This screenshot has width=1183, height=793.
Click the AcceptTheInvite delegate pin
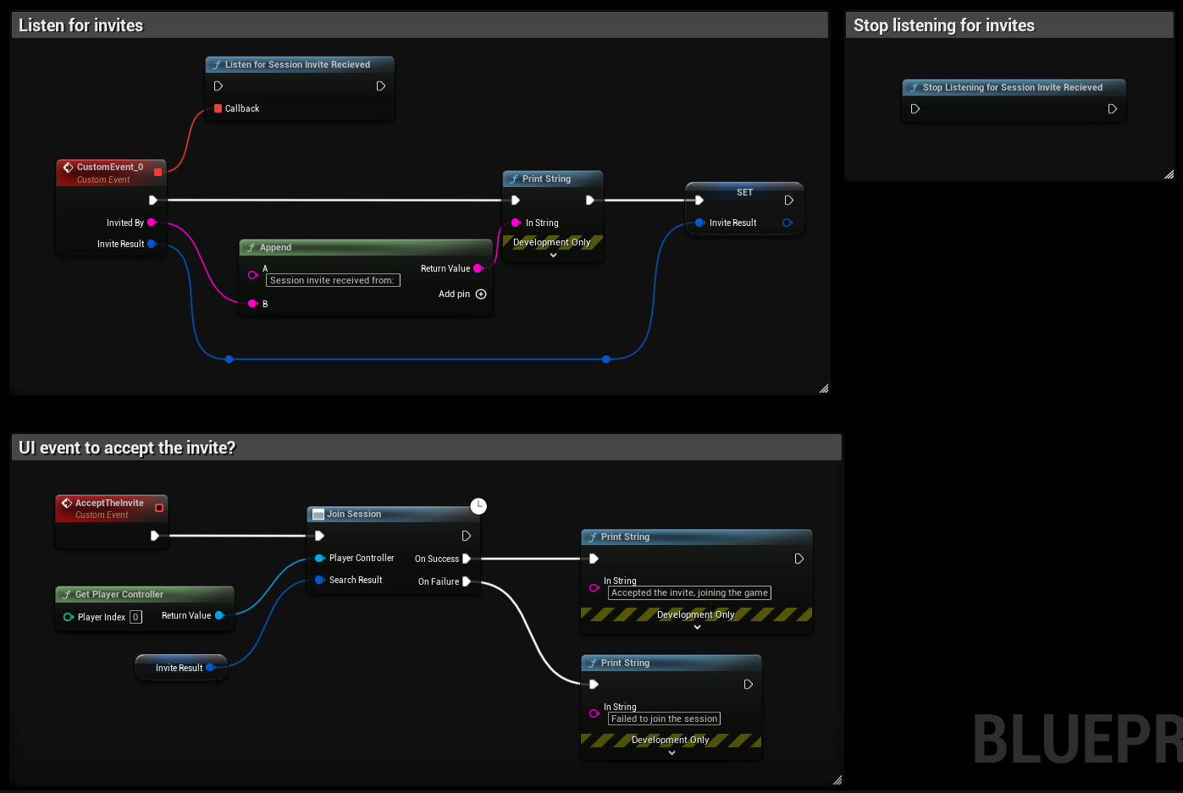click(158, 508)
